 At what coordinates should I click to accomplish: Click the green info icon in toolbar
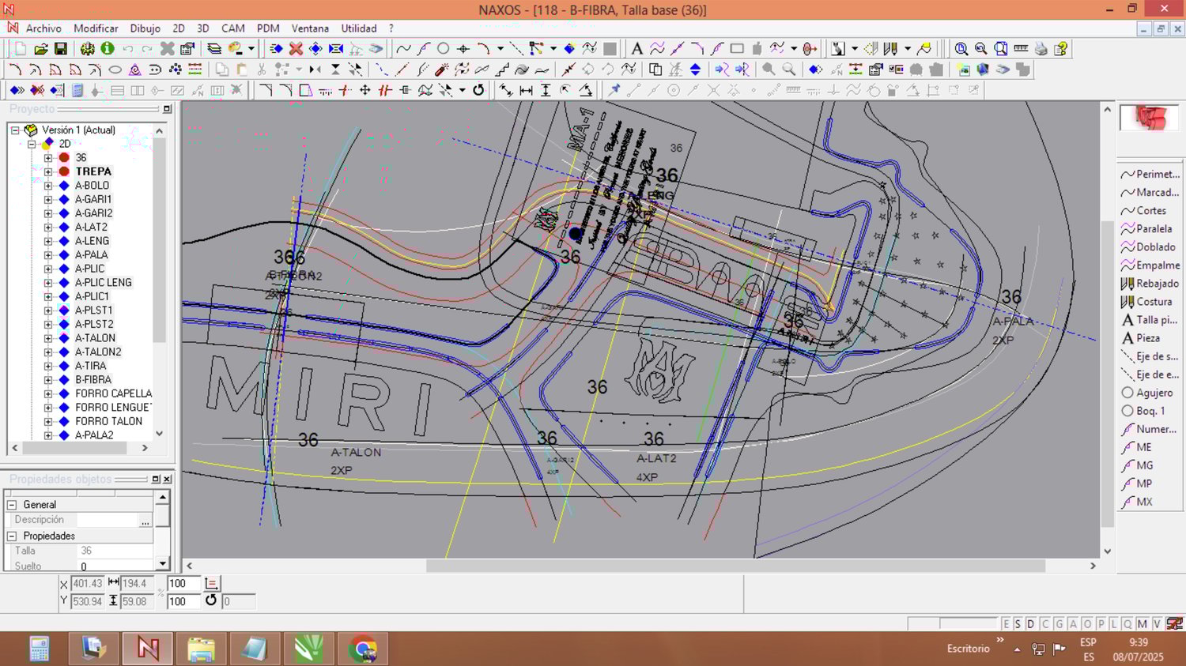[x=108, y=49]
